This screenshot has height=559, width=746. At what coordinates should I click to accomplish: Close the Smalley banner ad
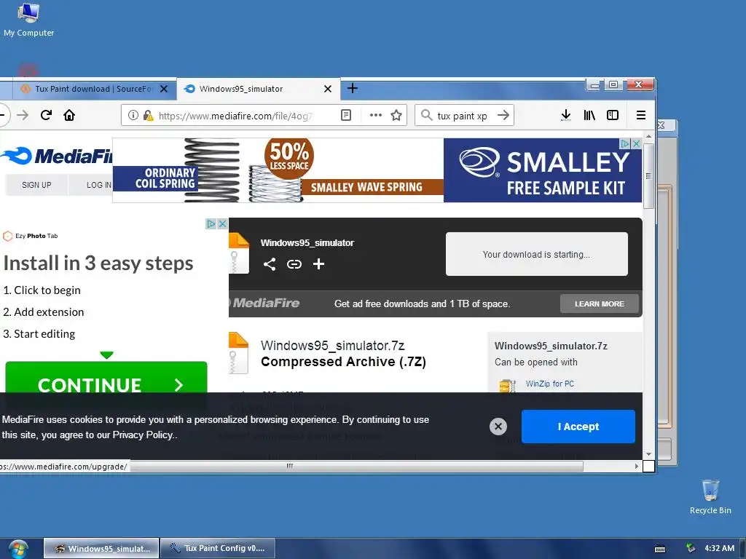[x=636, y=143]
